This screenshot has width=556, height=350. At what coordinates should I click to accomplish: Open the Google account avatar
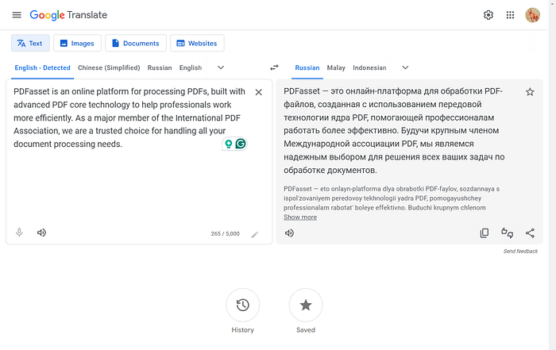pos(532,15)
